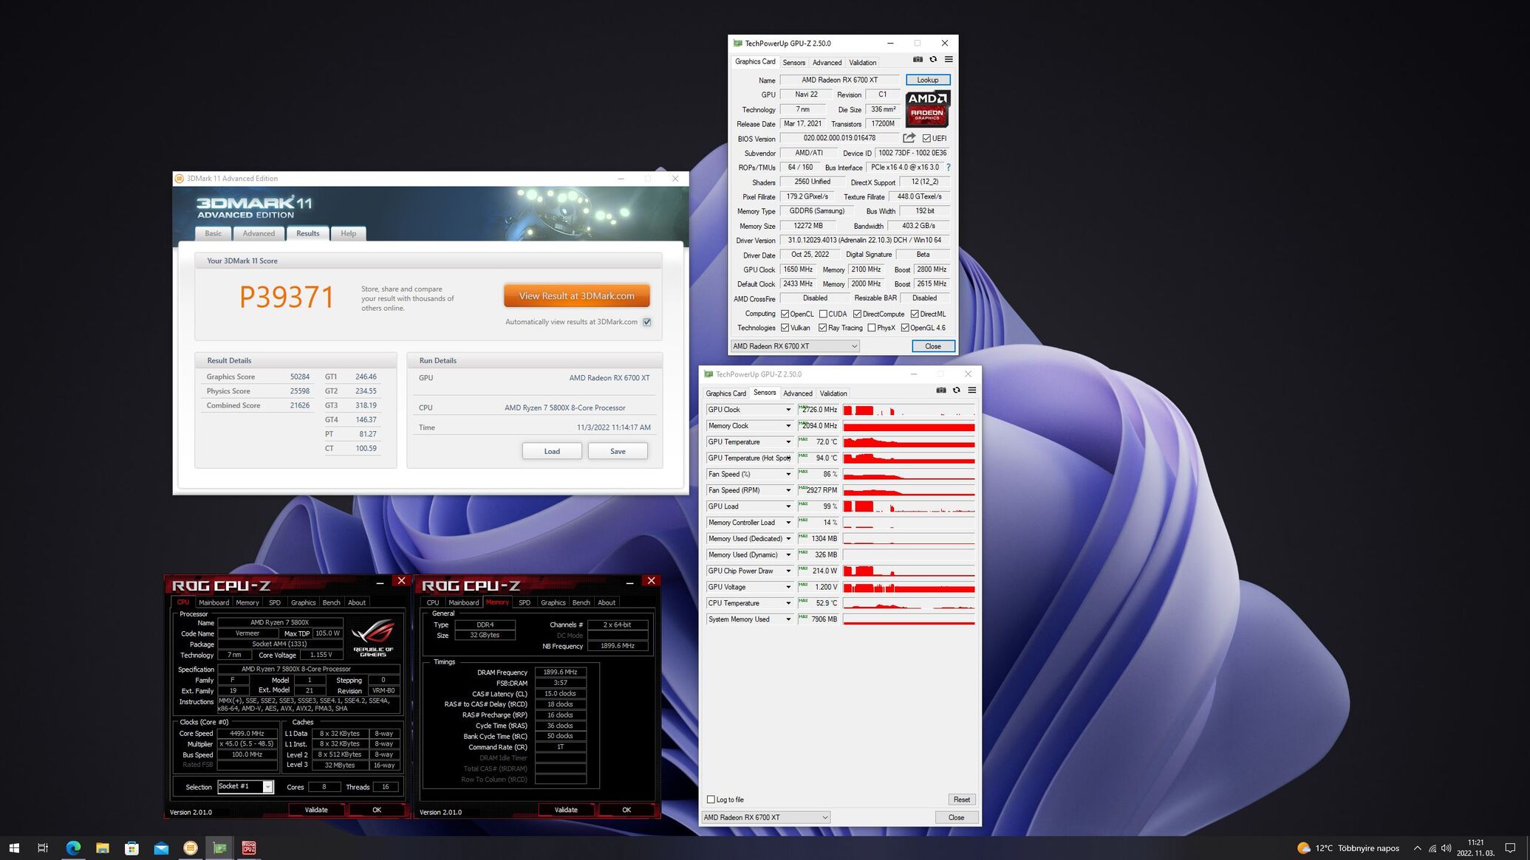Expand the GPU Clock sensor dropdown
Image resolution: width=1530 pixels, height=860 pixels.
tap(788, 410)
